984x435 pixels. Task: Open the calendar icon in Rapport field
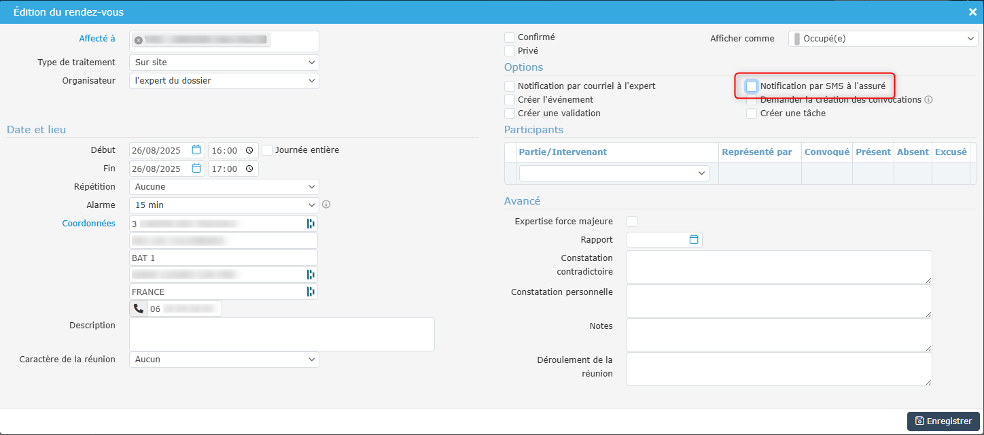(x=694, y=239)
